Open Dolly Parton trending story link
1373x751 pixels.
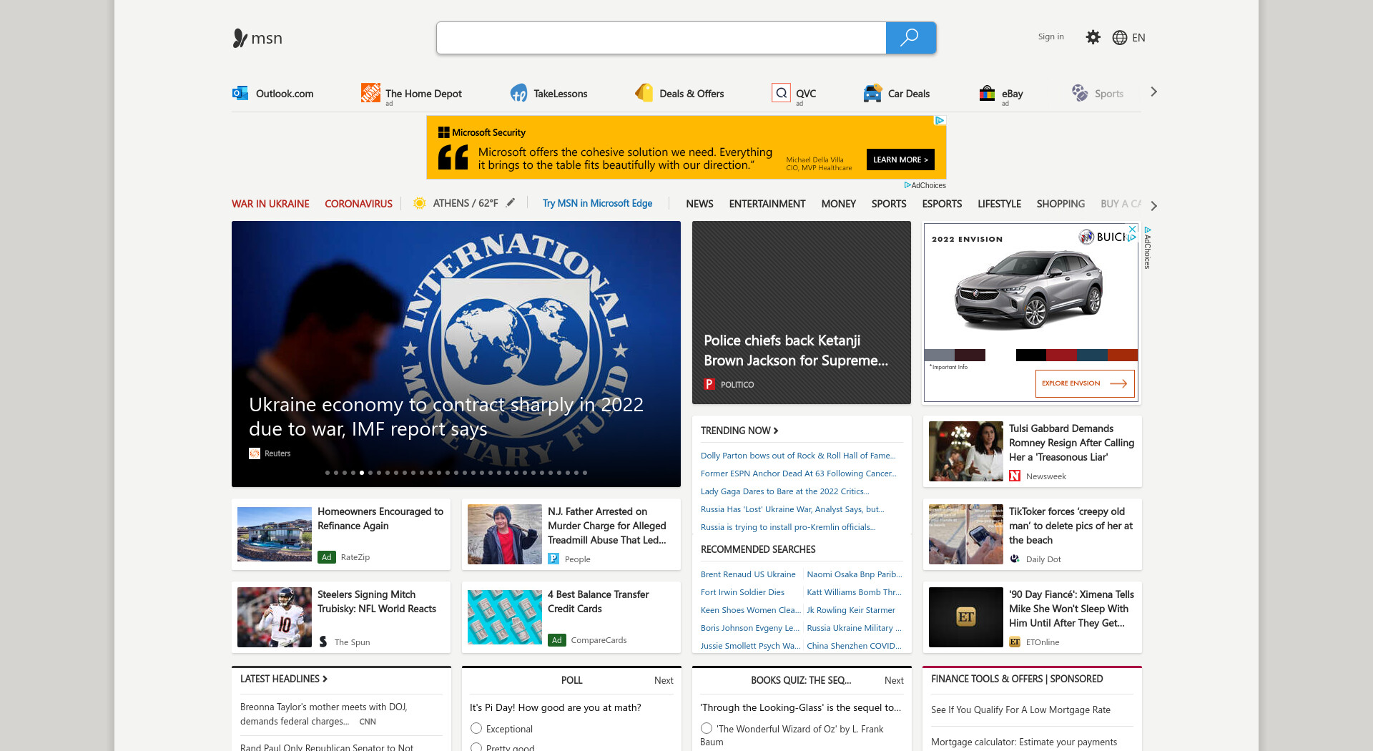(x=798, y=456)
